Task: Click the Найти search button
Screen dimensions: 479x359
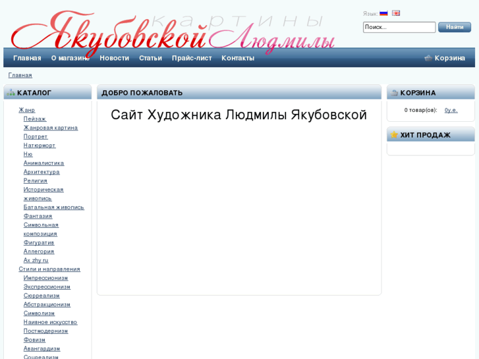Action: point(455,27)
